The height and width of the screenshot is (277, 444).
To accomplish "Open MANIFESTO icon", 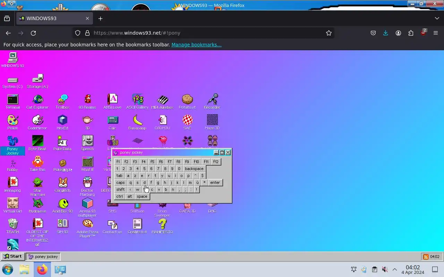I will point(162,226).
